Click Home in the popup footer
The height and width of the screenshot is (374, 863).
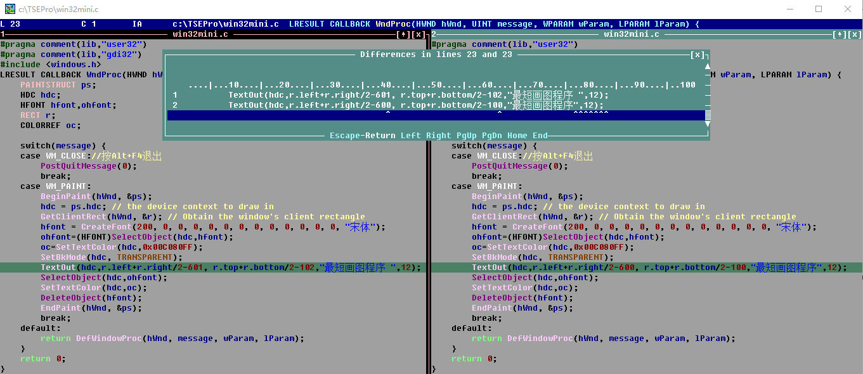point(517,136)
